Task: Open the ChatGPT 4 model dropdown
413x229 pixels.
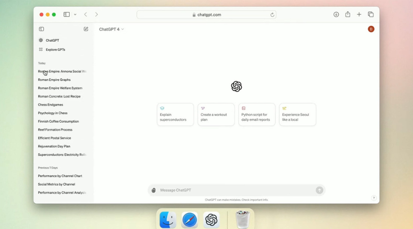Action: pyautogui.click(x=112, y=29)
